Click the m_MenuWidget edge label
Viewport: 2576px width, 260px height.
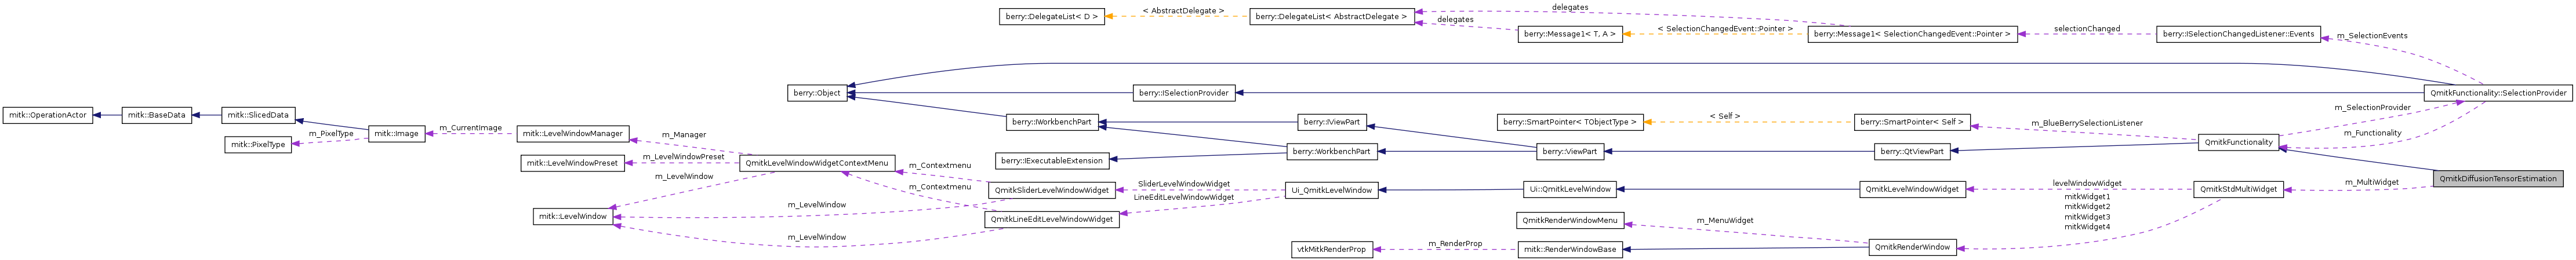tap(1725, 220)
